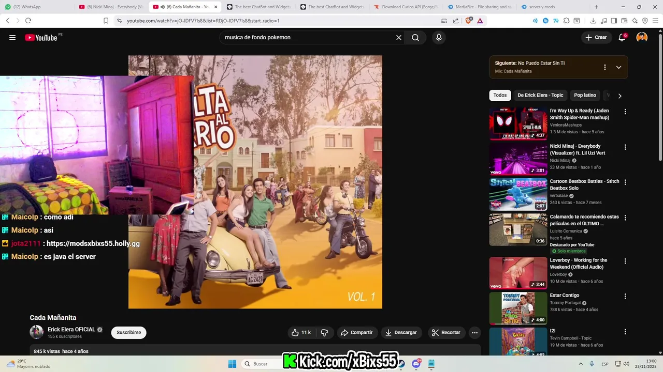Screen dimensions: 663x372
Task: Switch to the WhatsApp browser tab
Action: pyautogui.click(x=37, y=7)
